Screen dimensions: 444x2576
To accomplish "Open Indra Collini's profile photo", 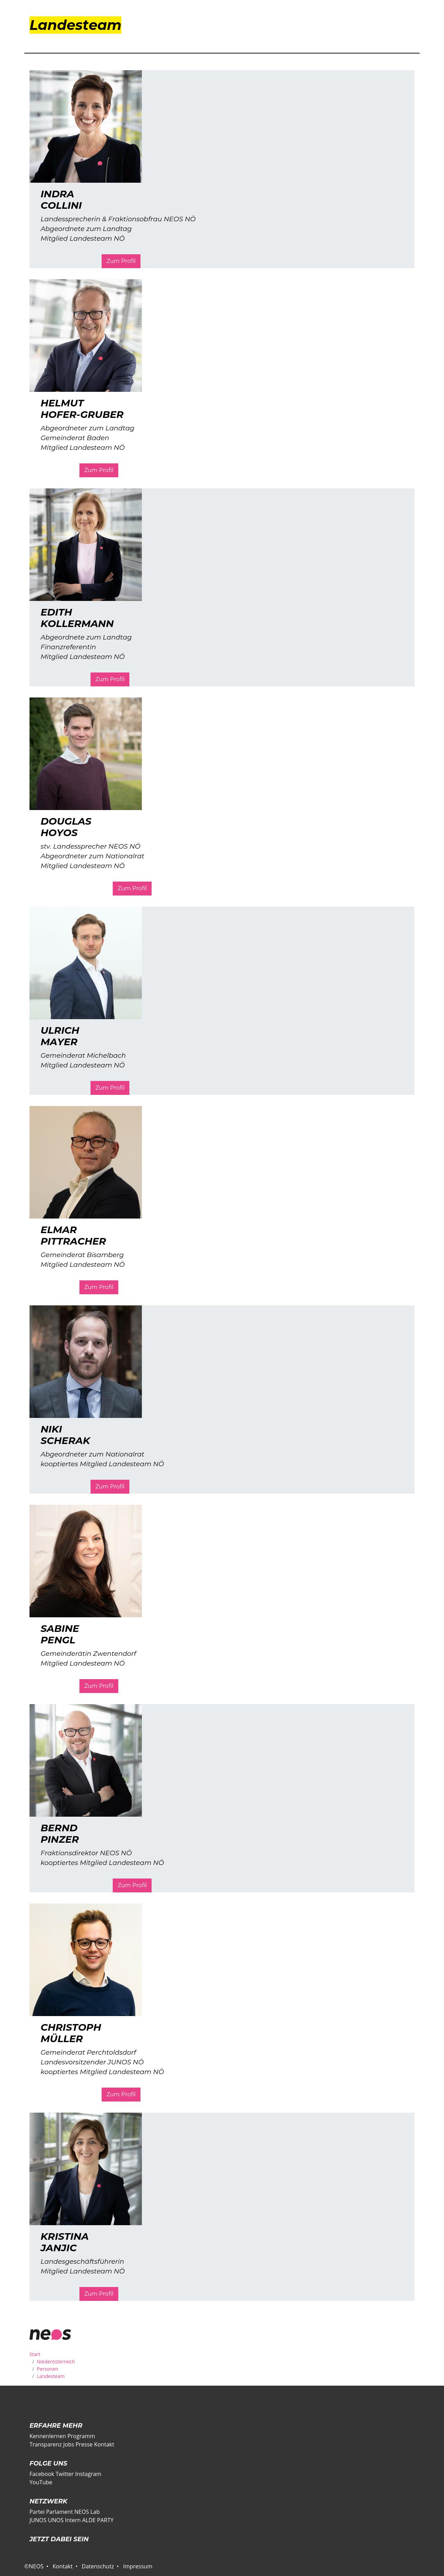I will (x=86, y=126).
